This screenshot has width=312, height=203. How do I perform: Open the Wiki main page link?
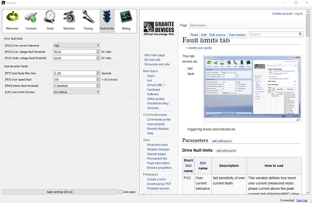(x=154, y=55)
